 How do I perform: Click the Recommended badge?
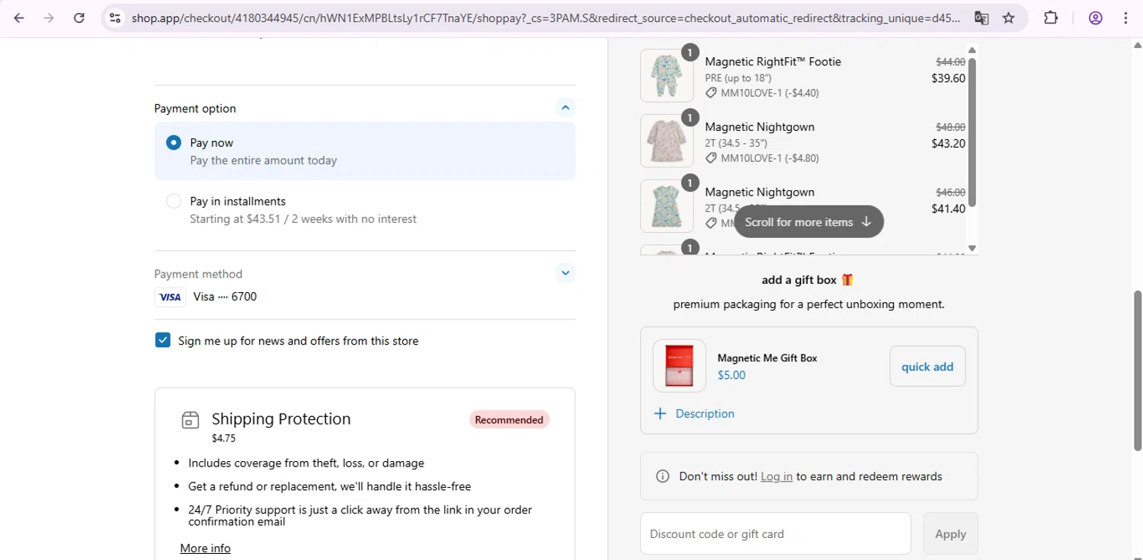[509, 419]
